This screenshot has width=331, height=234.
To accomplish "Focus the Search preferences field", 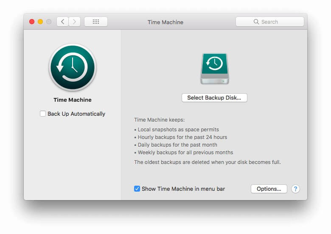I will [x=270, y=22].
